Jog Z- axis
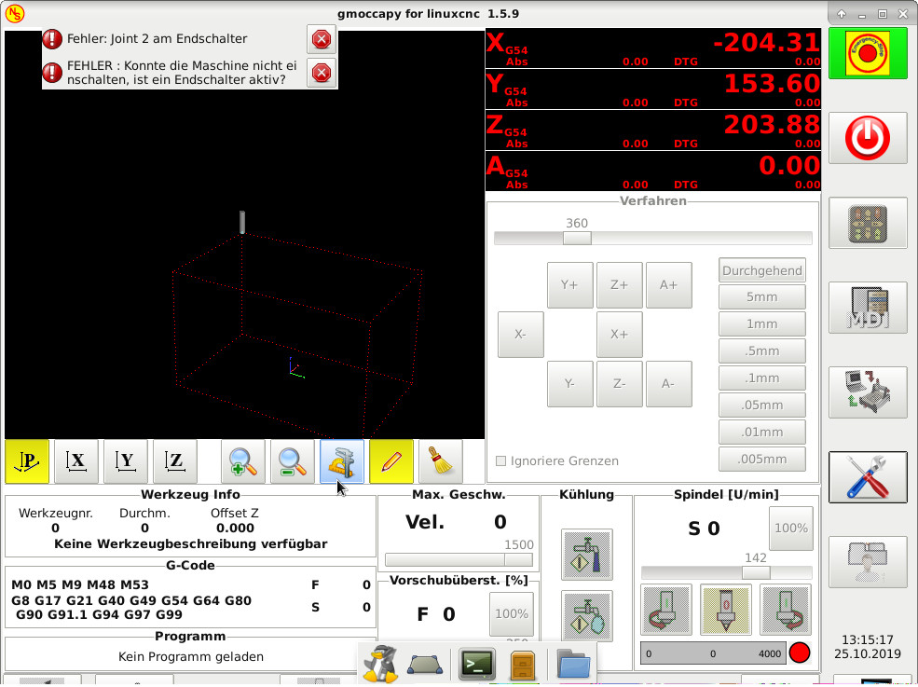The height and width of the screenshot is (687, 918). (x=620, y=384)
